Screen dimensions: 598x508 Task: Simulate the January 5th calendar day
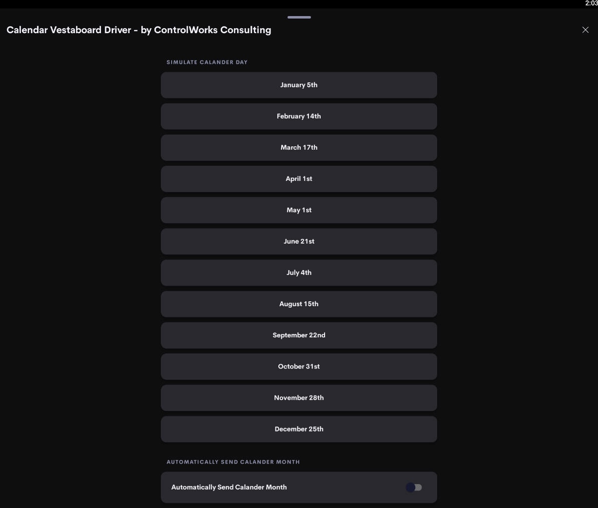tap(299, 85)
